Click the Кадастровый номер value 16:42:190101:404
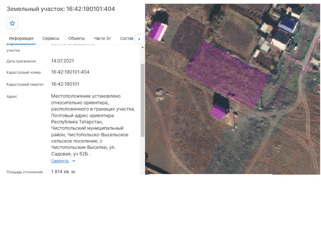This screenshot has width=321, height=227. click(70, 72)
